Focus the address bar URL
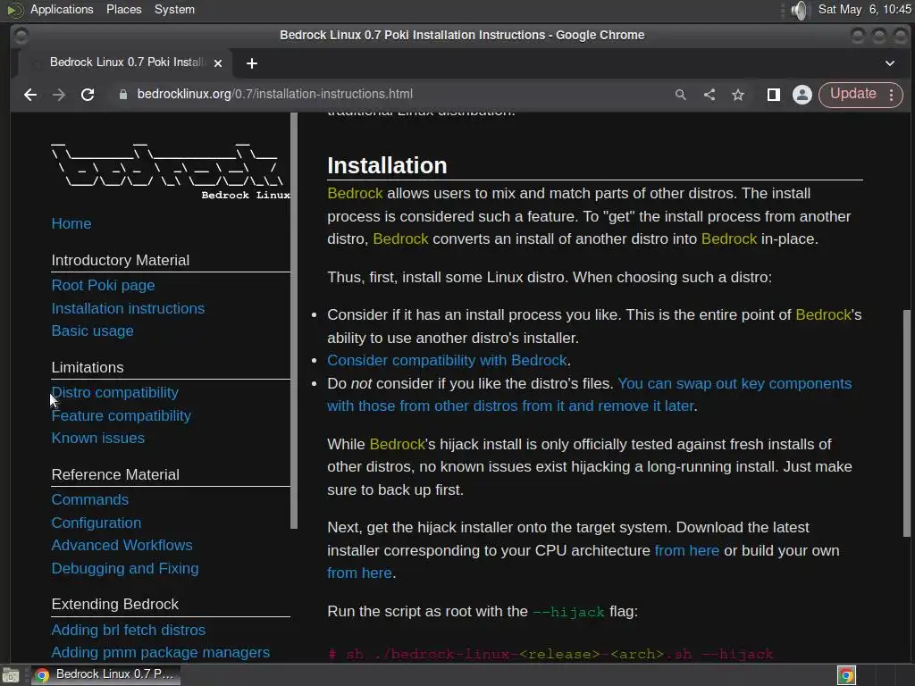Image resolution: width=915 pixels, height=686 pixels. tap(275, 94)
